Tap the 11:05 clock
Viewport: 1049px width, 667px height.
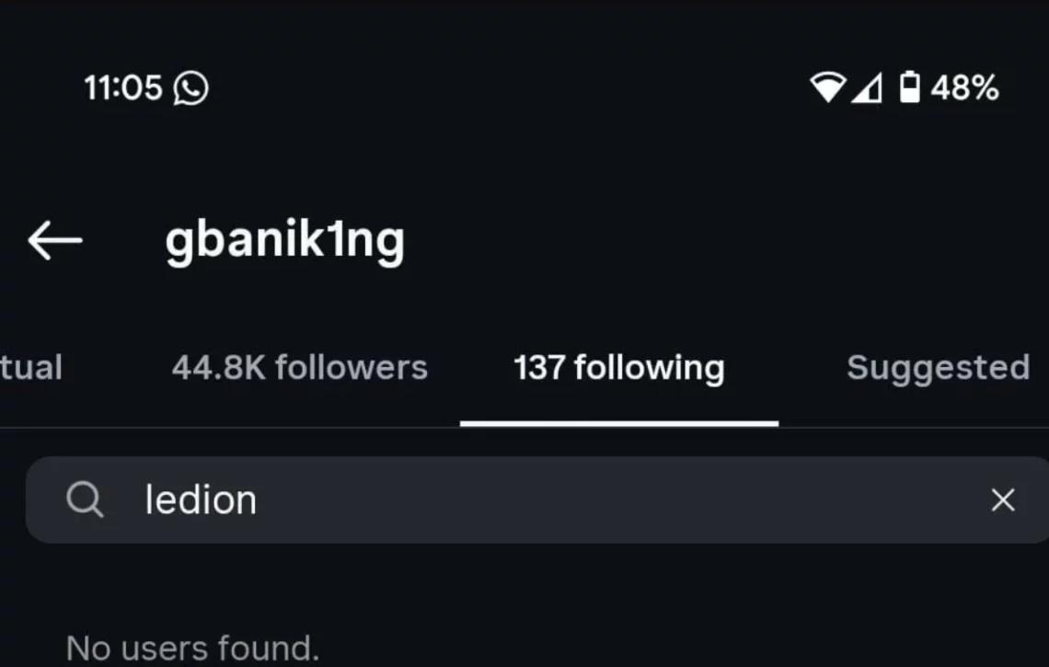pyautogui.click(x=122, y=89)
